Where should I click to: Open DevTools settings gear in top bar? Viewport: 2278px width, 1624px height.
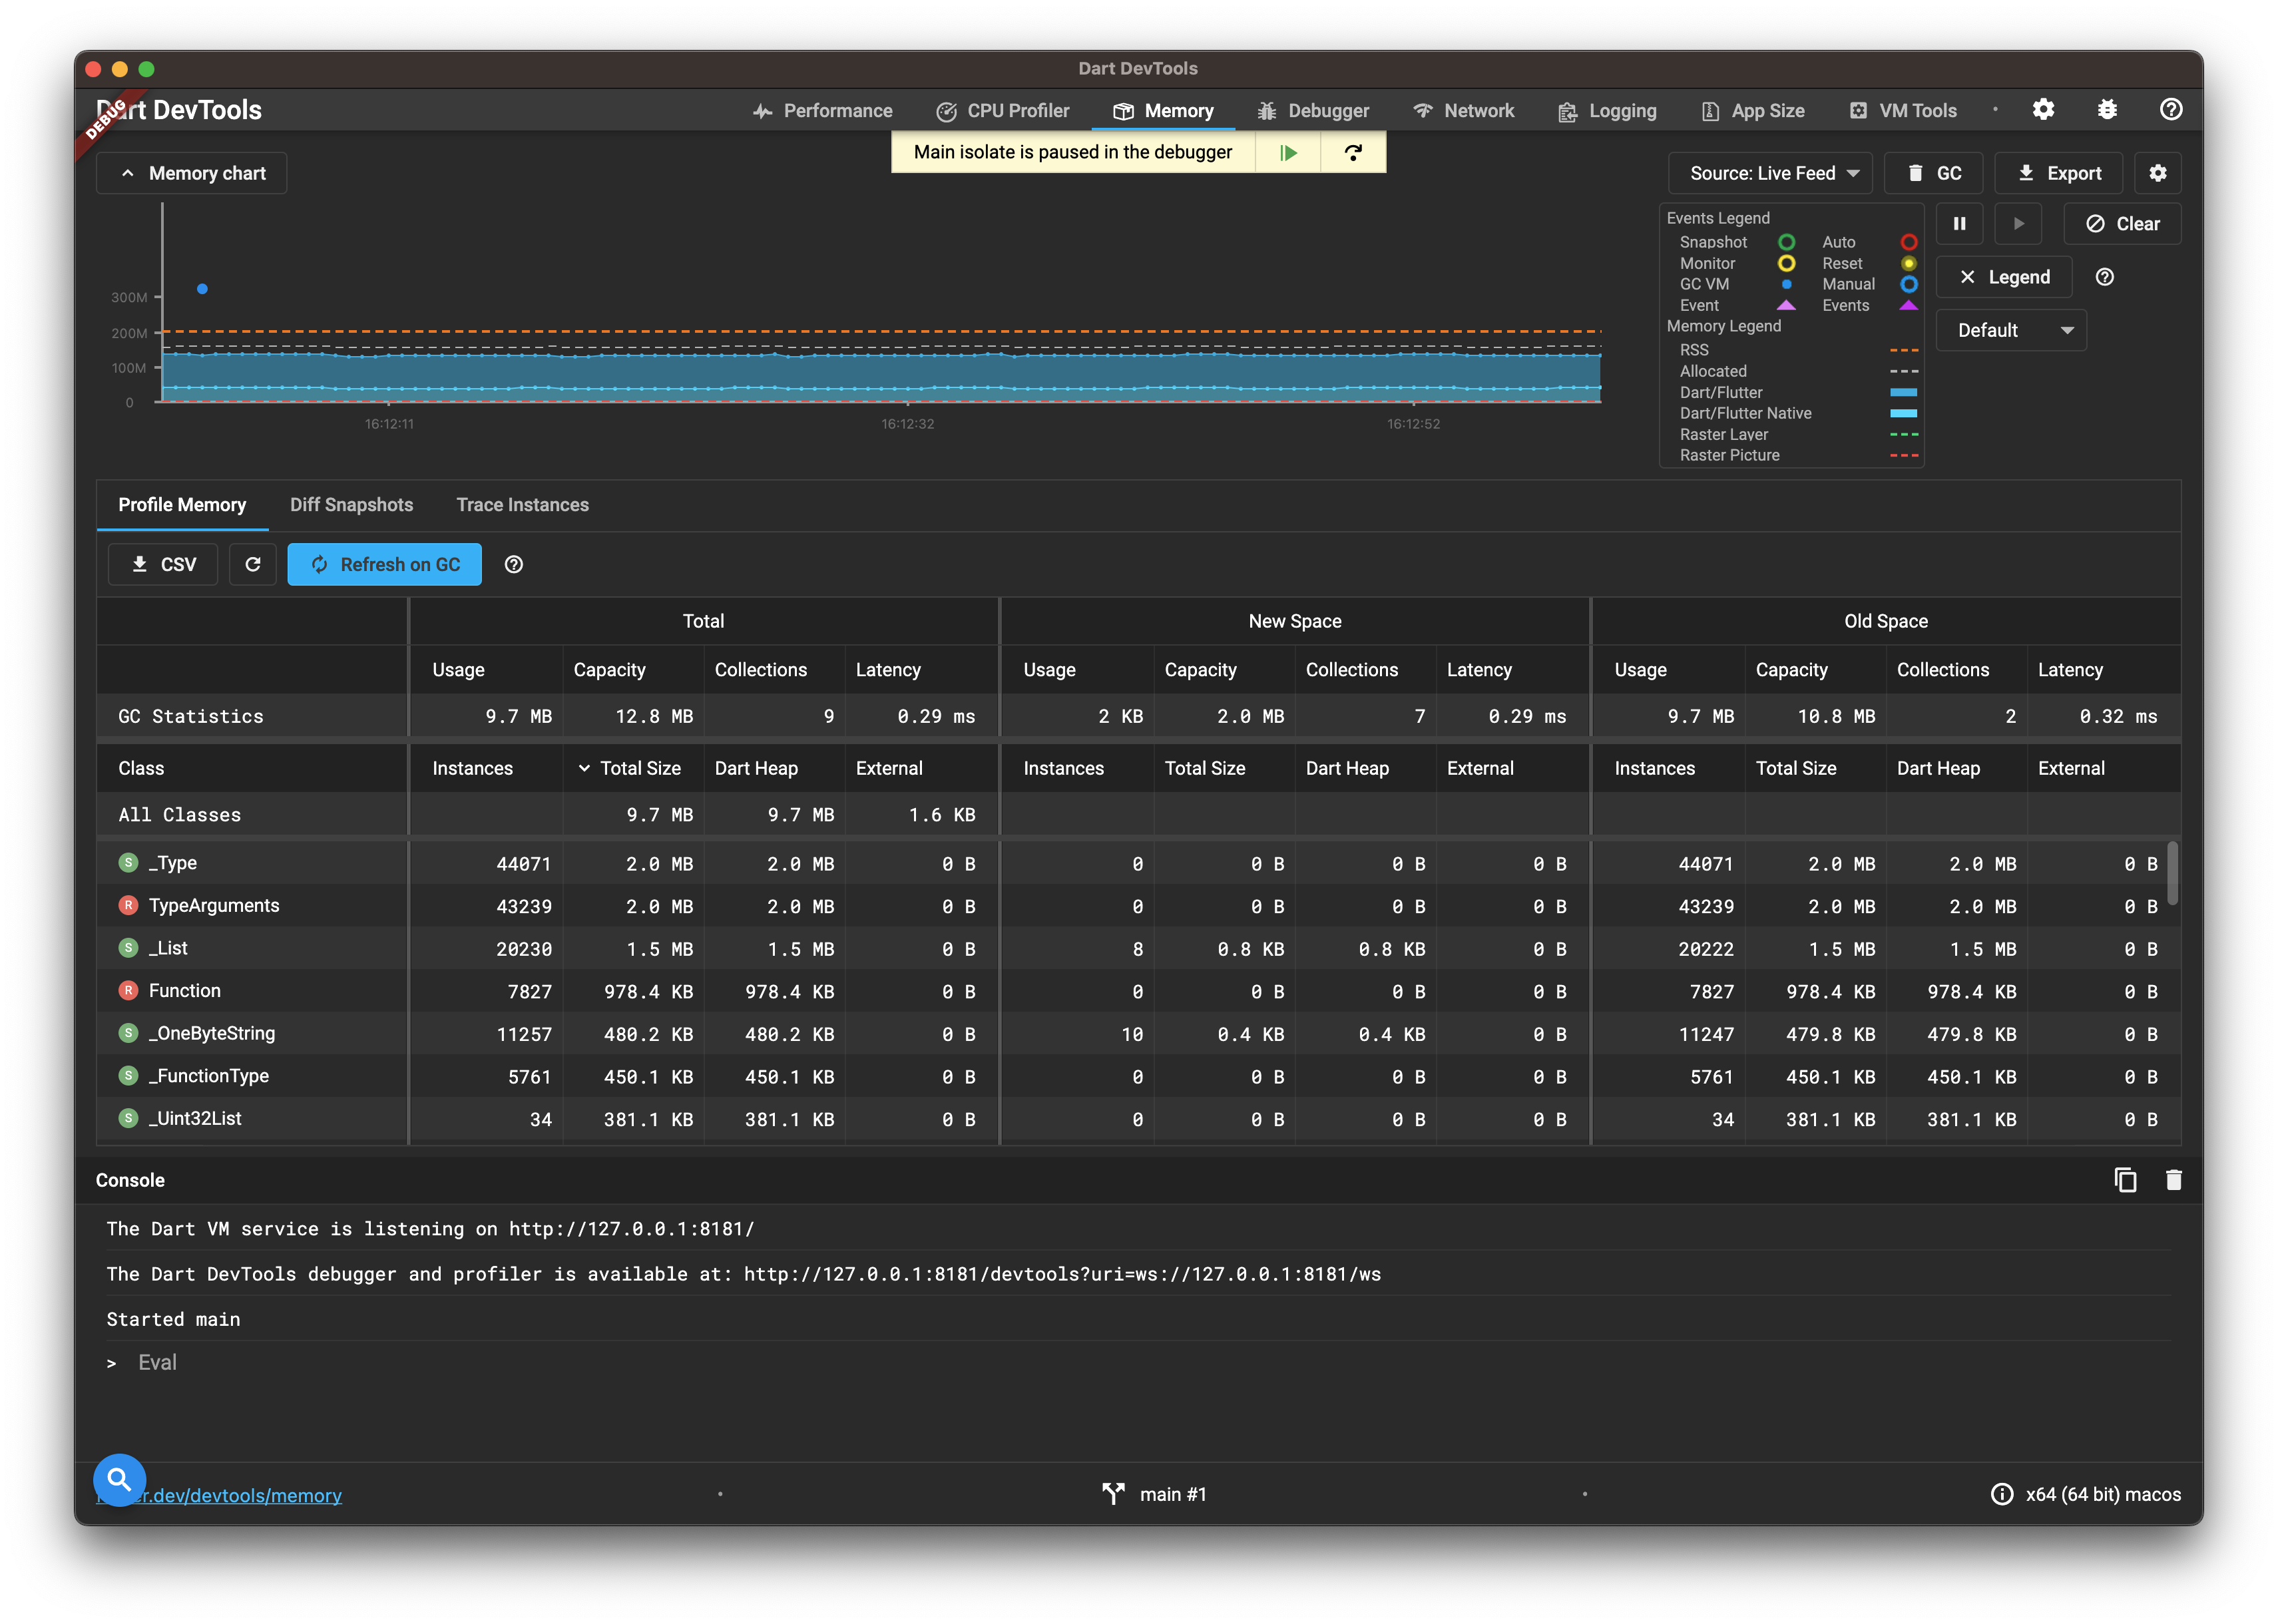pyautogui.click(x=2043, y=110)
